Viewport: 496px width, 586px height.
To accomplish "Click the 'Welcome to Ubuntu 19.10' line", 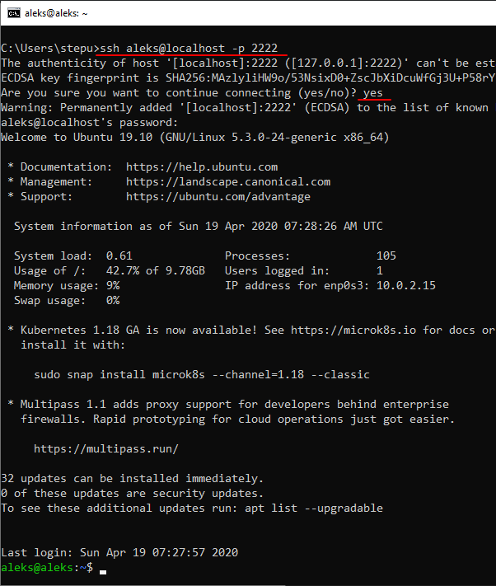I will [195, 137].
